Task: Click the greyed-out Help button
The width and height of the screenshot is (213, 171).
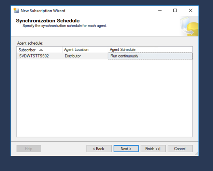Action: click(29, 149)
